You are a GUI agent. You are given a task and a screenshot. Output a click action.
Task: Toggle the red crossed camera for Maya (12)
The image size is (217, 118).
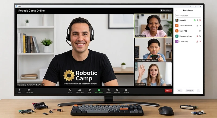pos(200,20)
